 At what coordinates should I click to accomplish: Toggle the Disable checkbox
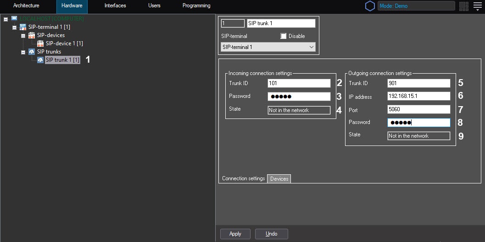(284, 36)
